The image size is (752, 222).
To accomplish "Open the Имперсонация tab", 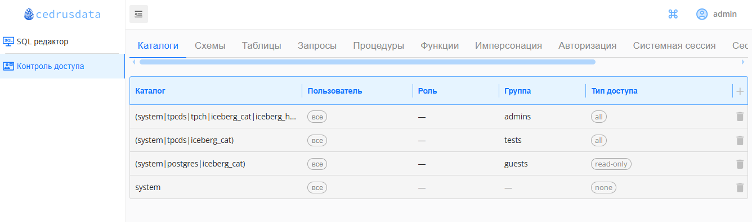I will pos(508,46).
